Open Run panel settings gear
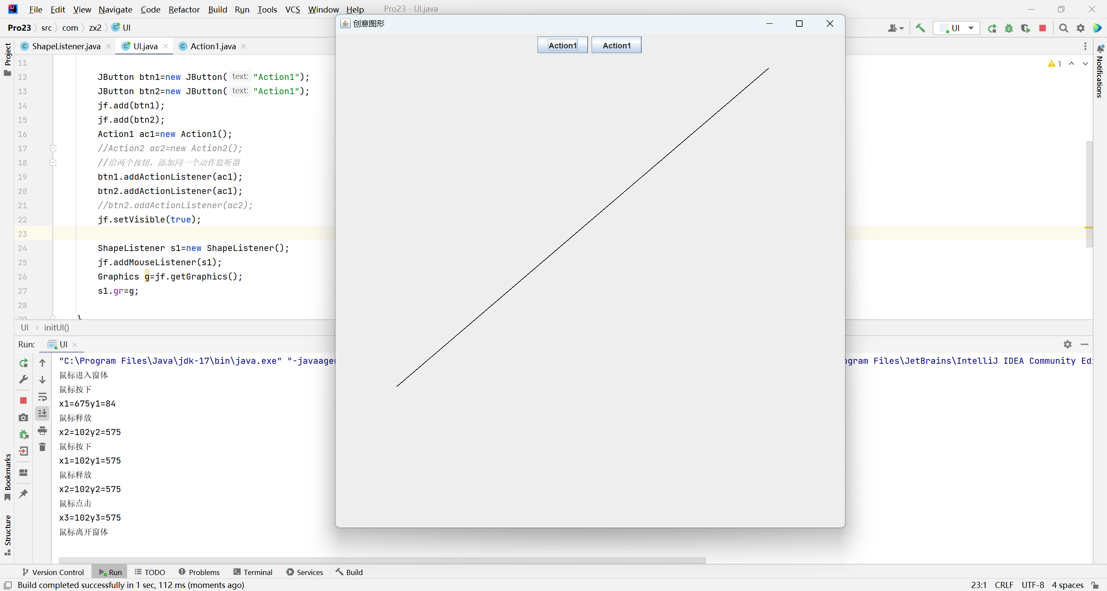 click(1068, 344)
